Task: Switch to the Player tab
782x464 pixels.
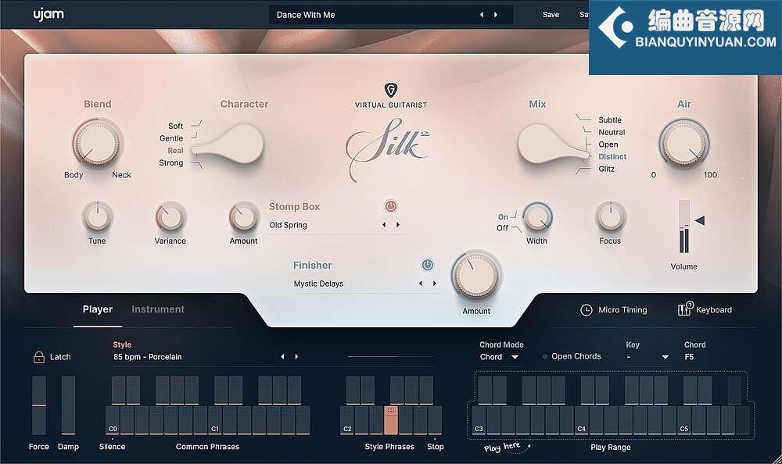Action: pyautogui.click(x=98, y=309)
